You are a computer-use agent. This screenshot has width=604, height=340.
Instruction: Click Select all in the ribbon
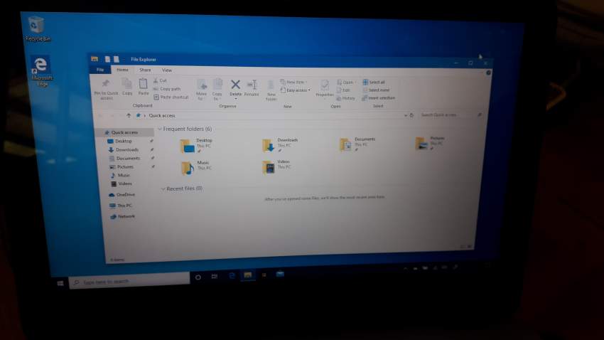point(374,82)
